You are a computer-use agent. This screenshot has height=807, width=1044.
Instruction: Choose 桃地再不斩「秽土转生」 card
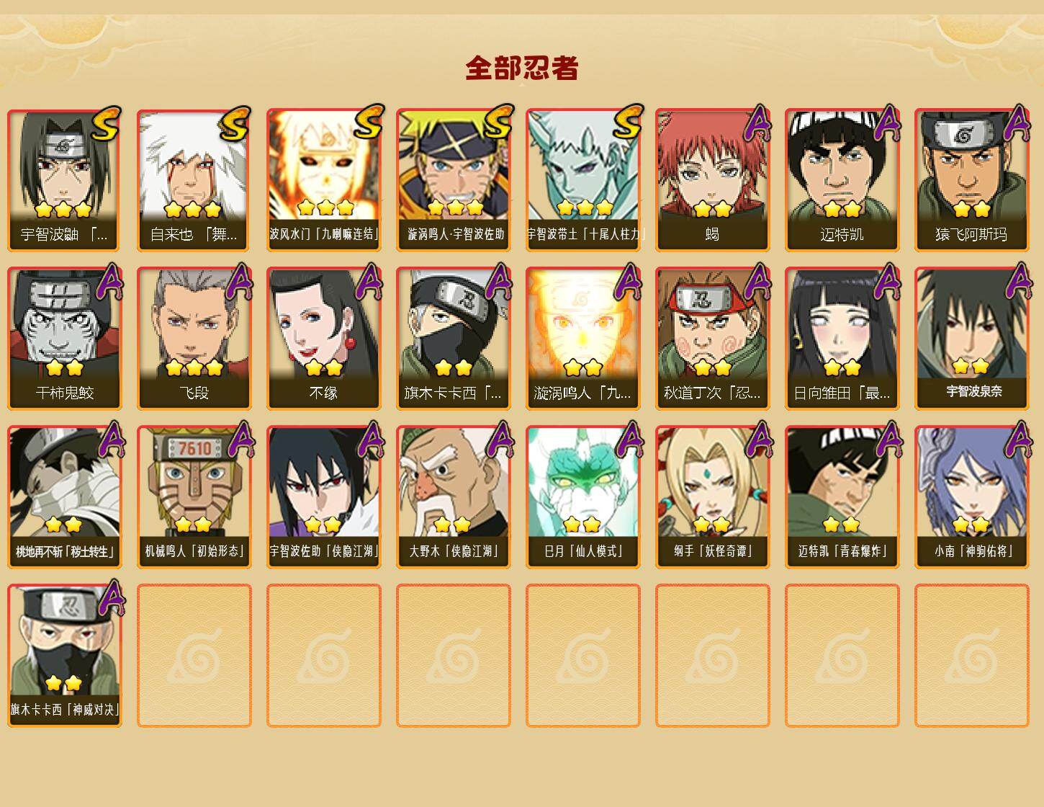coord(64,497)
